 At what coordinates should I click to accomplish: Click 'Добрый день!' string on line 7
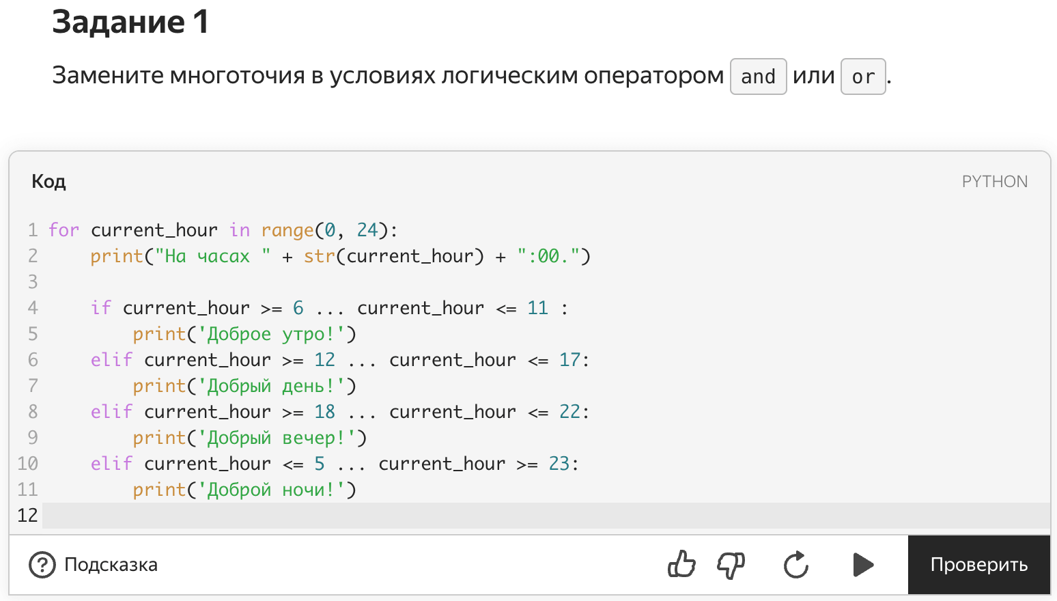[271, 387]
